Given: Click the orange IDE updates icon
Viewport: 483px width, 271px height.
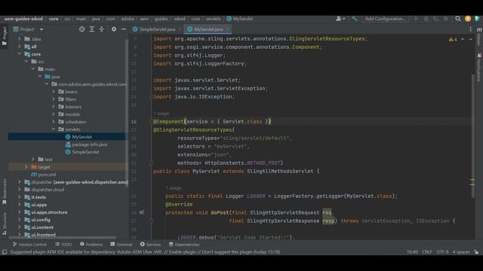Looking at the screenshot, I should (468, 19).
